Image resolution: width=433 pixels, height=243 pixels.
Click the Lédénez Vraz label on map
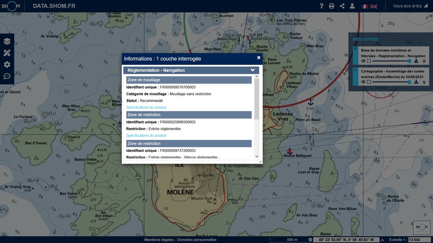(282, 116)
